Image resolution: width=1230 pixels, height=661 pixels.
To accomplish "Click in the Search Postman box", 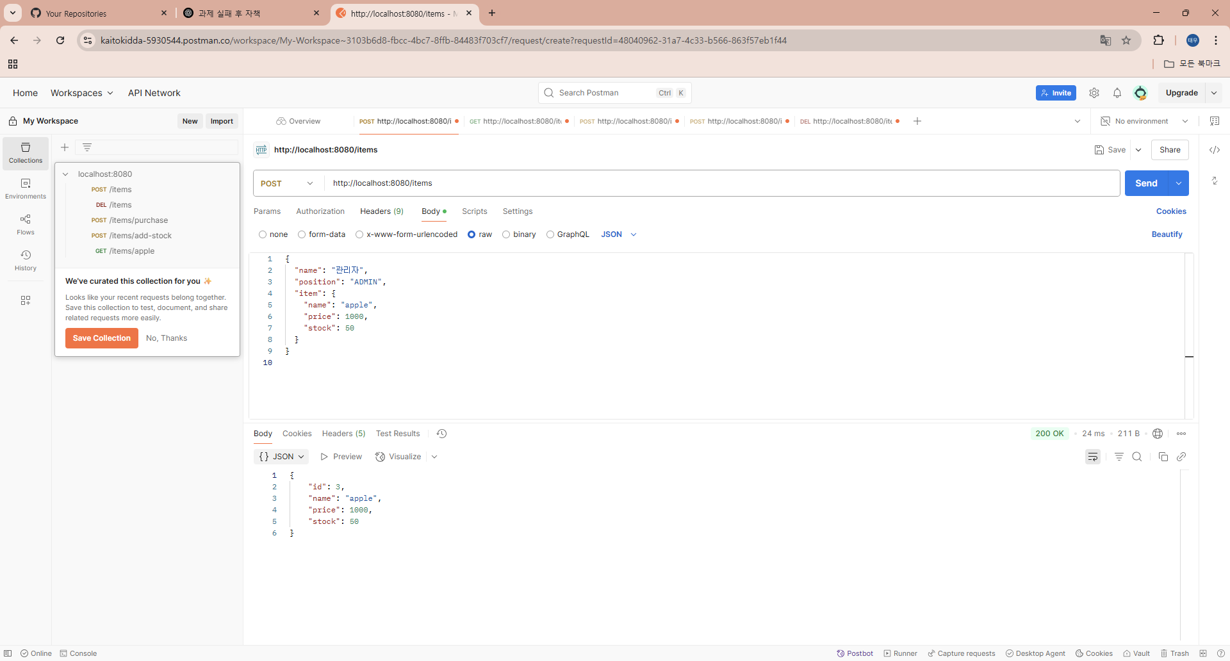I will pos(615,93).
